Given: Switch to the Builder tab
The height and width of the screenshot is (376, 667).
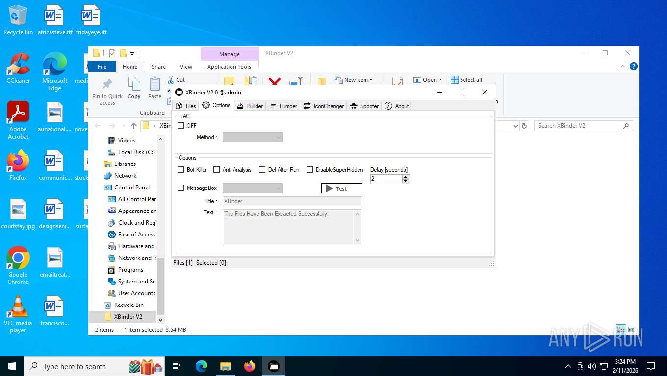Looking at the screenshot, I should click(x=250, y=106).
